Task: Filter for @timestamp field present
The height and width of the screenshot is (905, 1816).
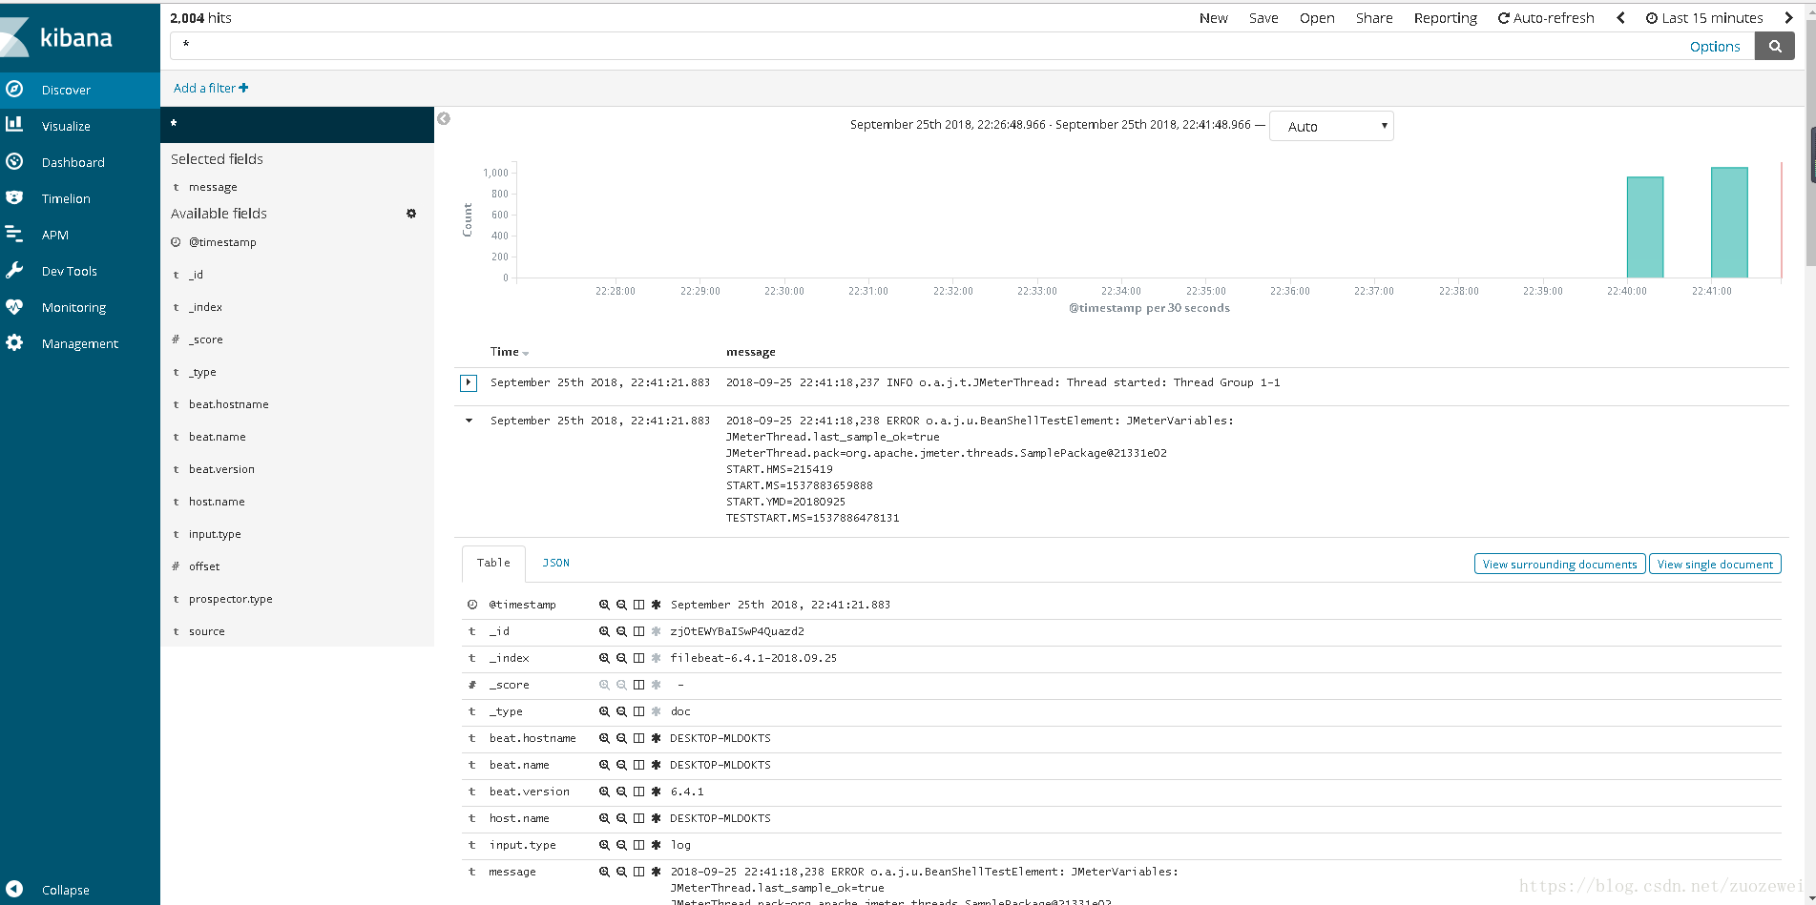Action: (x=657, y=605)
